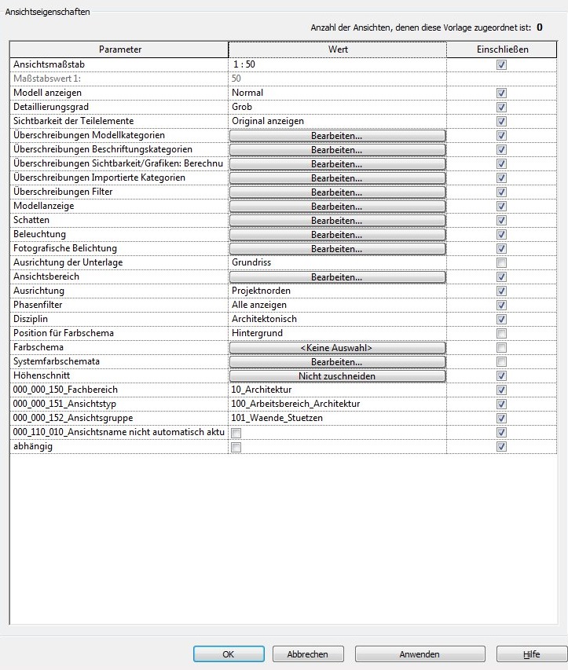This screenshot has height=670, width=568.
Task: Click the Keine Auswahl Farbschema button
Action: point(337,348)
